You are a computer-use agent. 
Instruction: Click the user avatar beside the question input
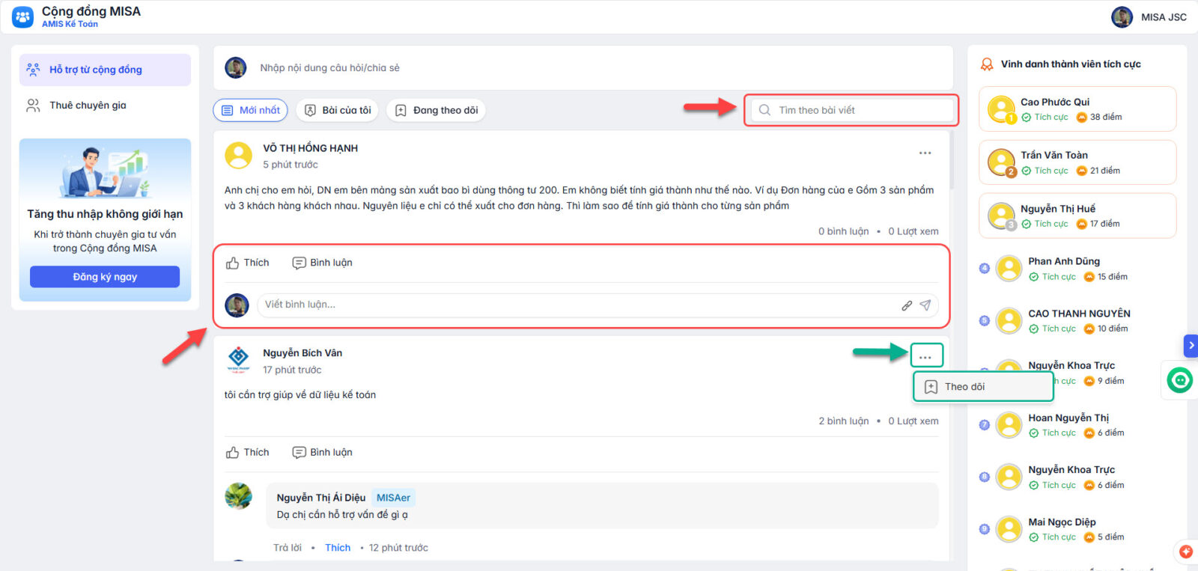tap(236, 68)
